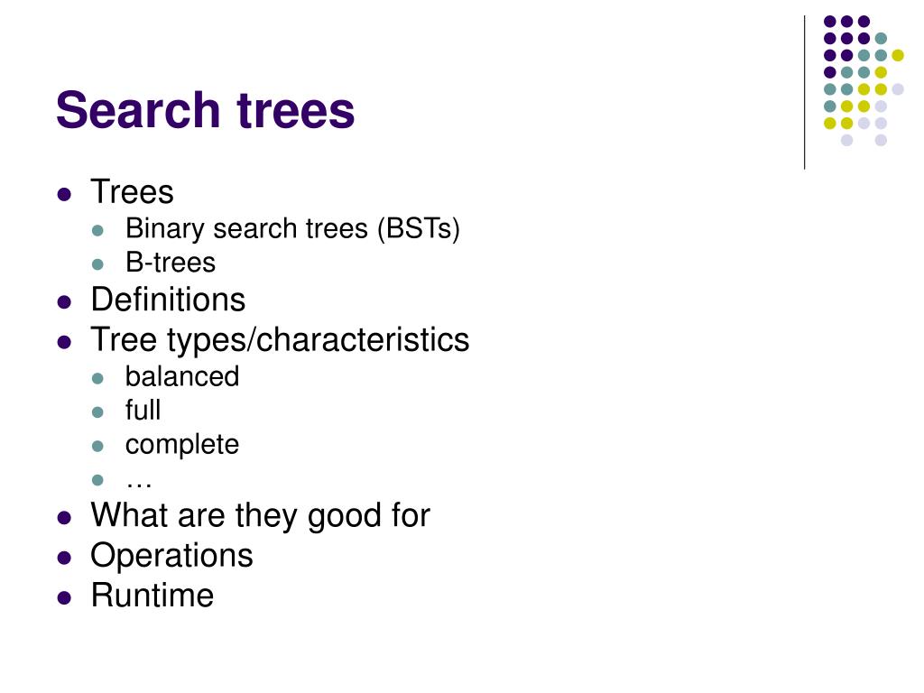
Task: Click the Search trees slide title
Action: point(205,110)
